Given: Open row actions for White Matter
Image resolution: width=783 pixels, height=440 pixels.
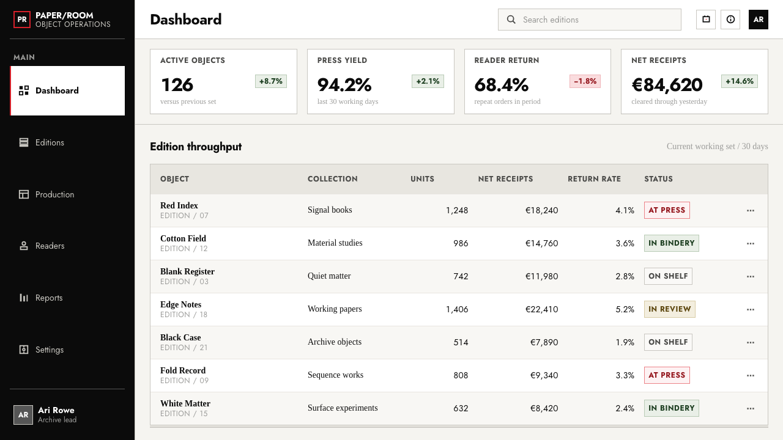Looking at the screenshot, I should click(x=751, y=408).
